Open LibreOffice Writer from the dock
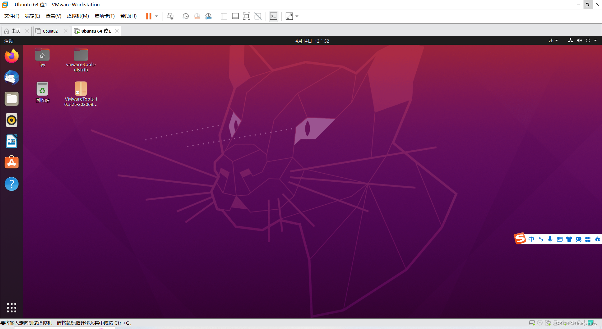Image resolution: width=602 pixels, height=329 pixels. [x=12, y=141]
